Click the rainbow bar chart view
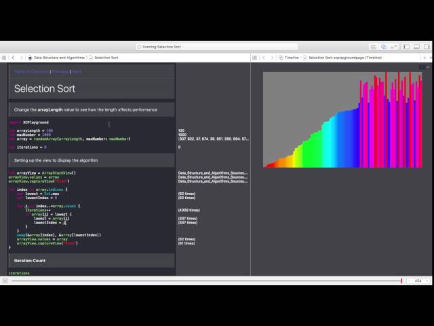Screen dimensions: 434x326 [x=342, y=120]
